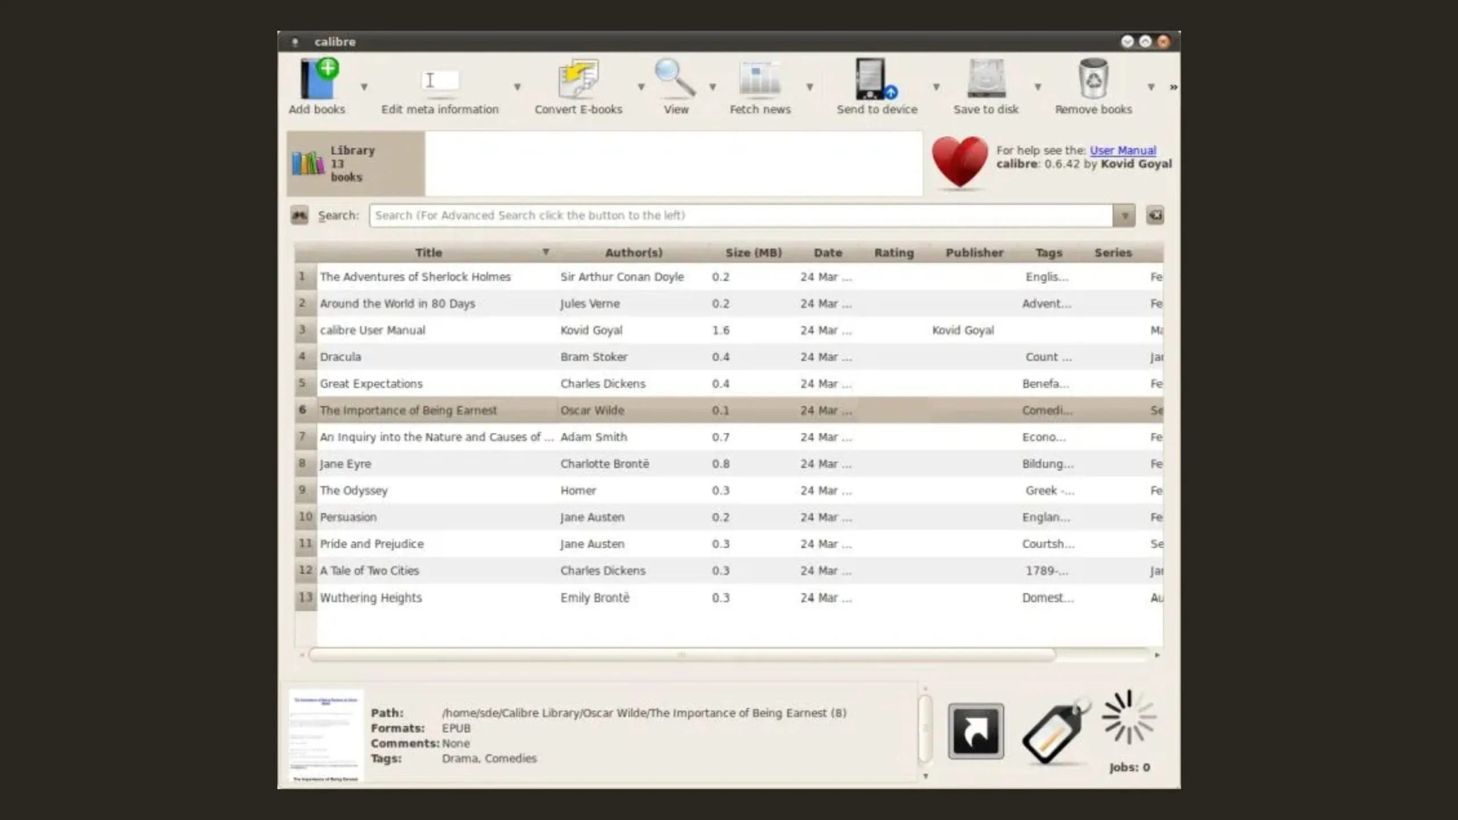Click Bram Stoker author cell
Image resolution: width=1458 pixels, height=820 pixels.
click(x=593, y=357)
